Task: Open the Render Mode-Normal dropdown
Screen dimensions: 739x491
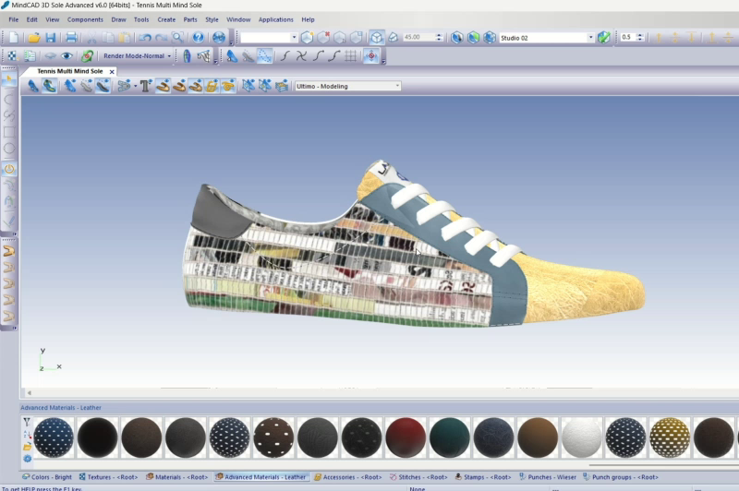Action: pos(137,56)
